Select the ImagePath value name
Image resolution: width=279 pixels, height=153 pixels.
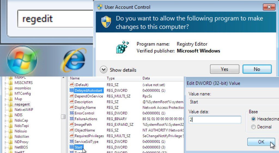83,124
